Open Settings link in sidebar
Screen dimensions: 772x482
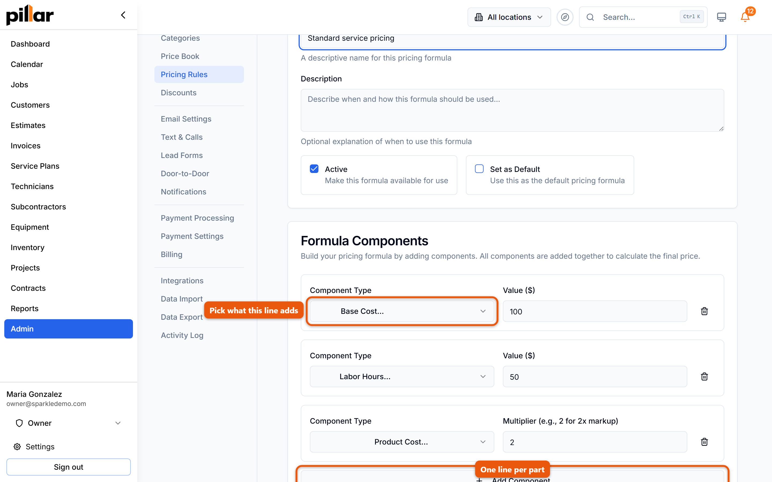[x=40, y=447]
